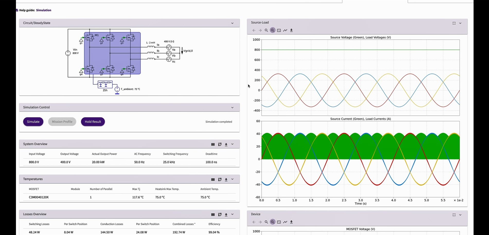Toggle the active zoom-out tool off
The image size is (489, 235).
tap(272, 30)
